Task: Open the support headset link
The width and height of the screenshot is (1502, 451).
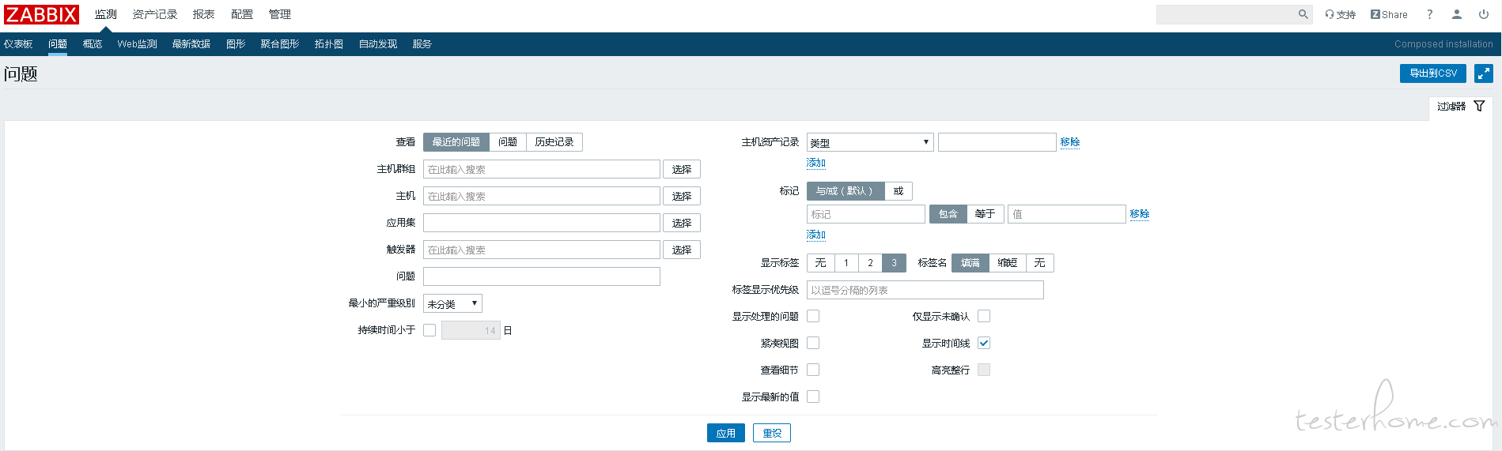Action: coord(1340,14)
